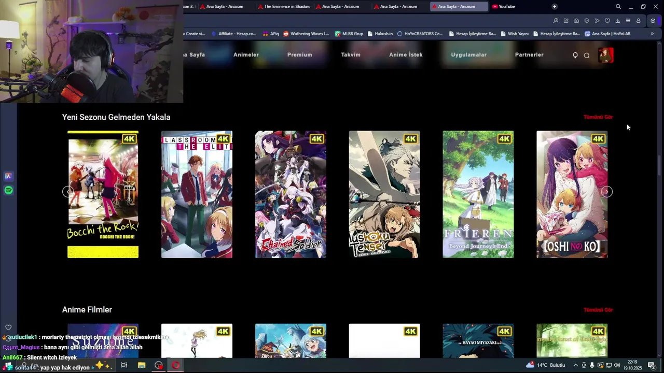Image resolution: width=664 pixels, height=373 pixels.
Task: Open Anizium site search magnifier
Action: [x=587, y=55]
